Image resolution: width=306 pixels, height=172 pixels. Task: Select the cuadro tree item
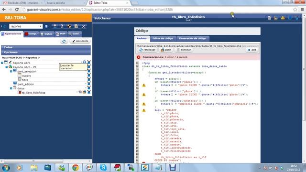click(x=26, y=75)
